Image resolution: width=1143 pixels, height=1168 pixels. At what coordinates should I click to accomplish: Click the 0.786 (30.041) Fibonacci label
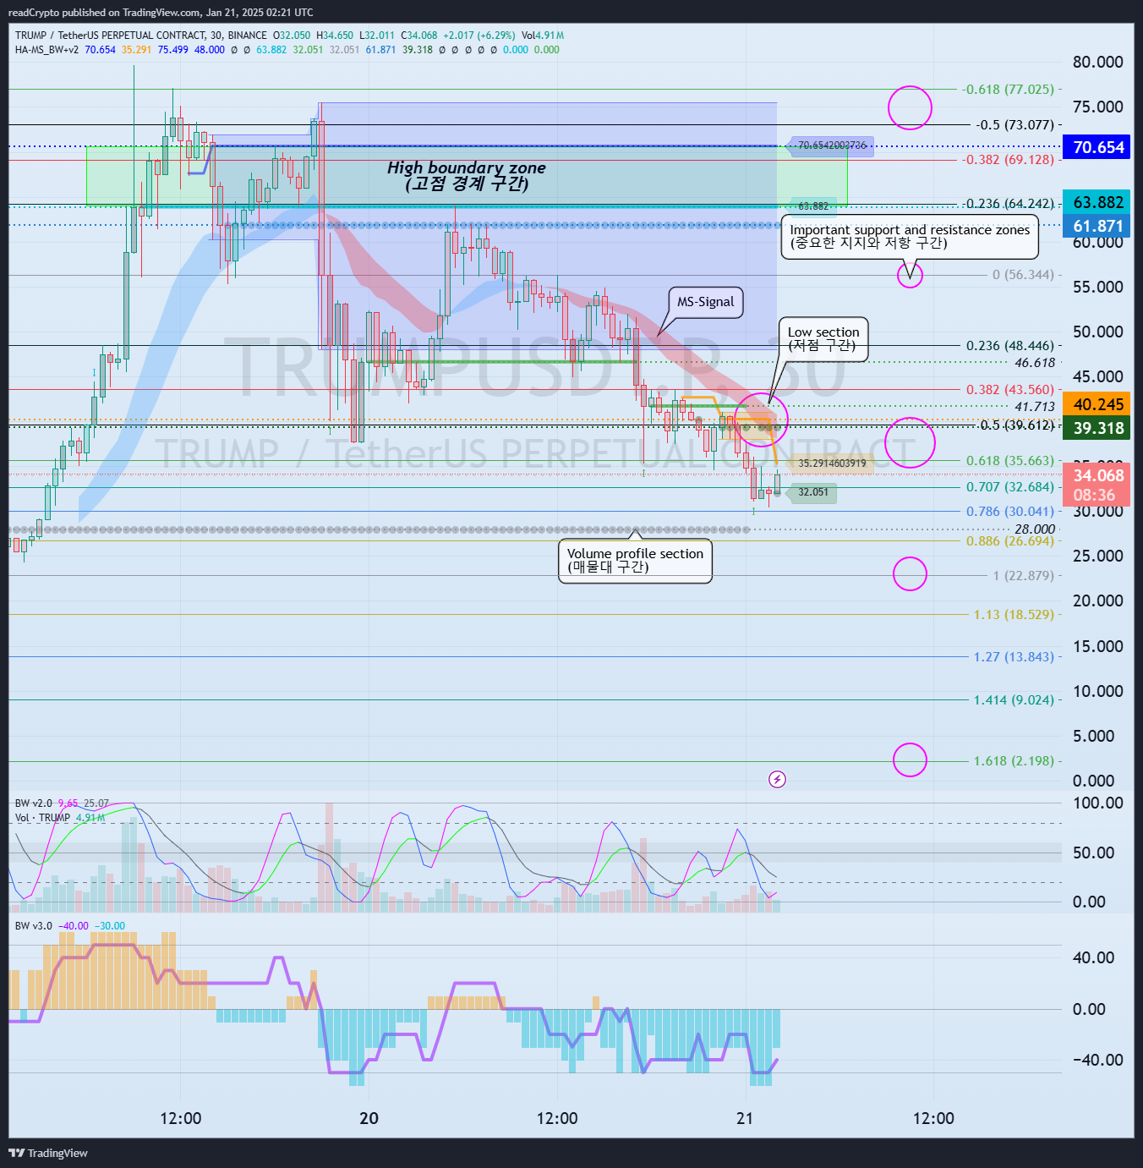[x=1010, y=511]
